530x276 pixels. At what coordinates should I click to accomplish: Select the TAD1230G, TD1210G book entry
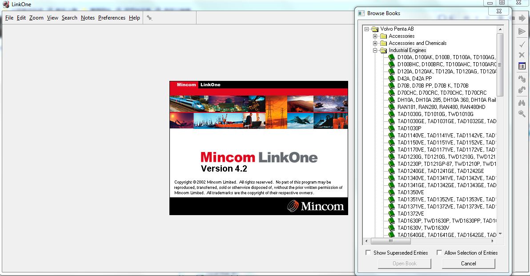[x=446, y=156]
